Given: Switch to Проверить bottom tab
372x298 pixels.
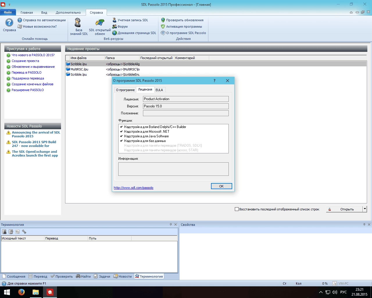Looking at the screenshot, I should coord(62,276).
